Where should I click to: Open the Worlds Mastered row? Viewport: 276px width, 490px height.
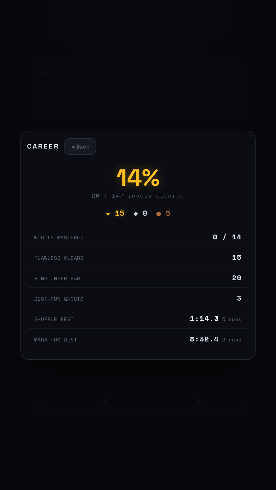[138, 237]
